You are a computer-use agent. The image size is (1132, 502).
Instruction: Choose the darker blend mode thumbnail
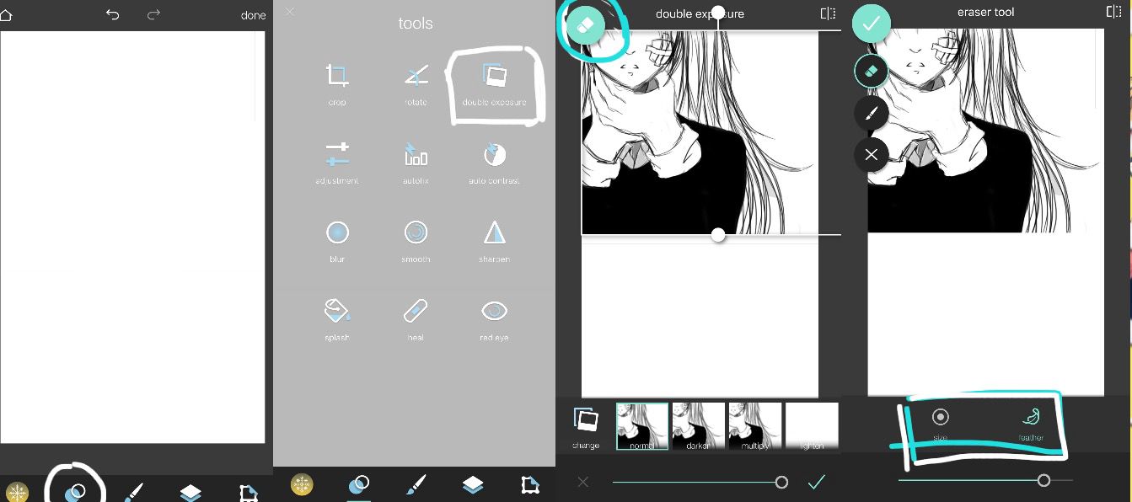click(x=699, y=426)
